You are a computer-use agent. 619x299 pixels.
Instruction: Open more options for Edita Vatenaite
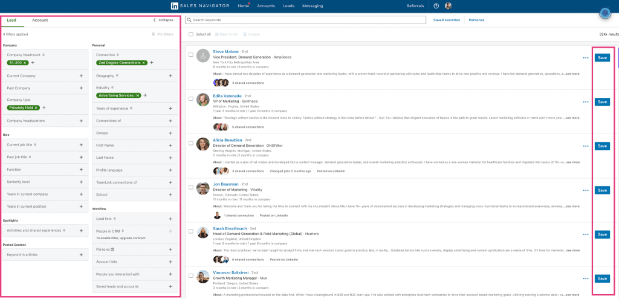(586, 101)
